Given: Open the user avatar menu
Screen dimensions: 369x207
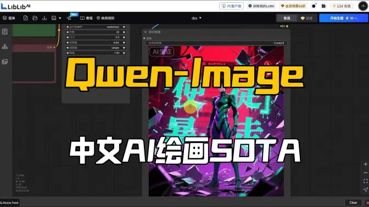Looking at the screenshot, I should [363, 6].
